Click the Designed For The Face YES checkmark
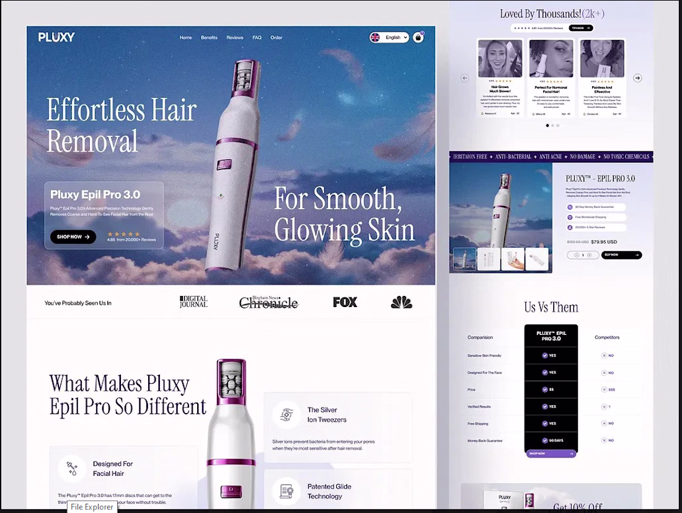This screenshot has height=513, width=682. click(544, 372)
